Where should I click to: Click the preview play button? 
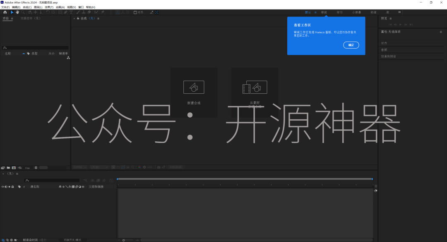pyautogui.click(x=401, y=24)
